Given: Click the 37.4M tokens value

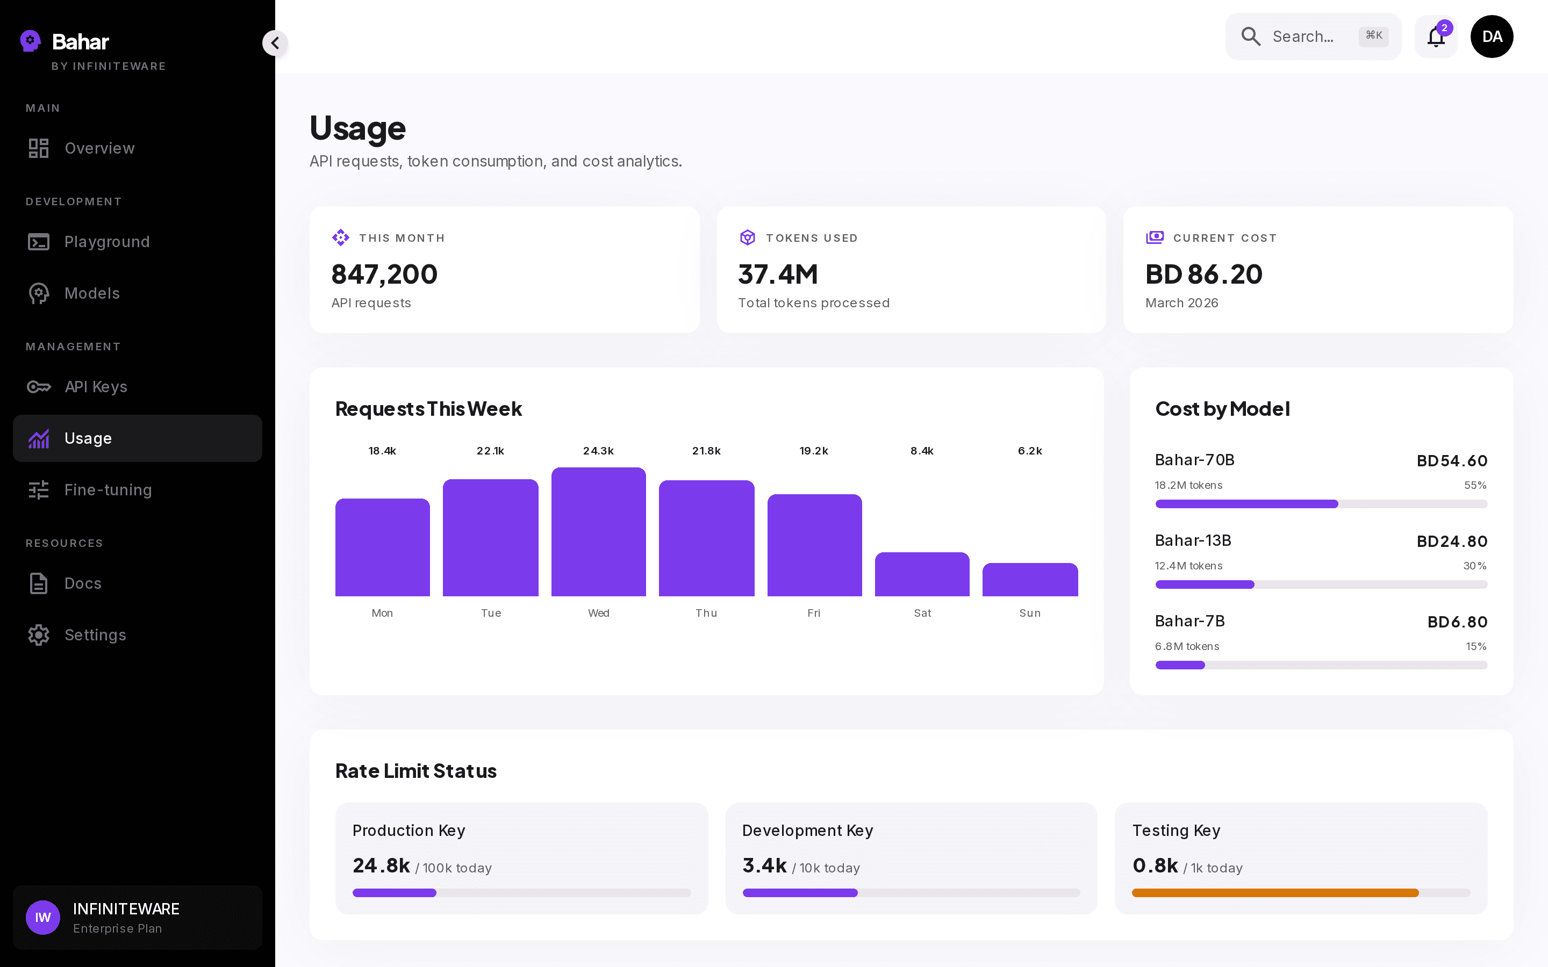Looking at the screenshot, I should click(778, 275).
